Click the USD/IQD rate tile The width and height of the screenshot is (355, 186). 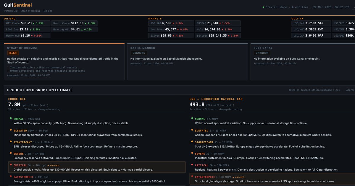point(343,36)
